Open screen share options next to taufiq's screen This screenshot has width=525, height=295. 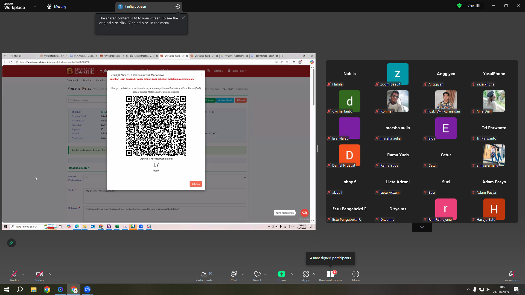pos(178,7)
